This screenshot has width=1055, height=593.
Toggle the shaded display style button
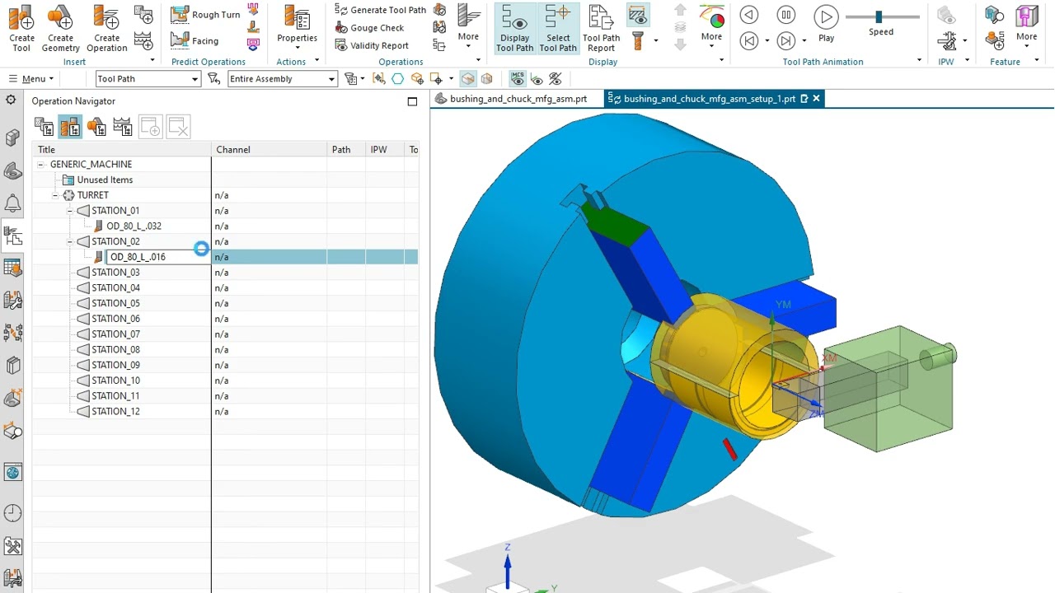tap(468, 79)
